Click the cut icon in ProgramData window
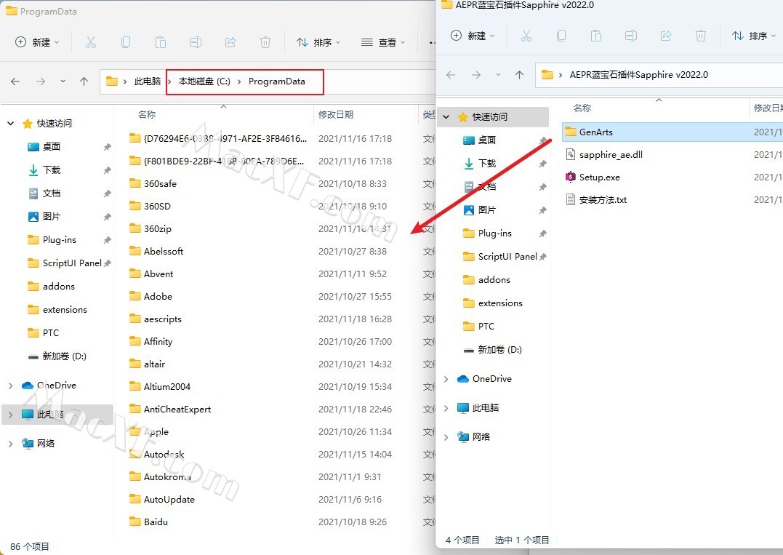783x555 pixels. click(x=90, y=42)
